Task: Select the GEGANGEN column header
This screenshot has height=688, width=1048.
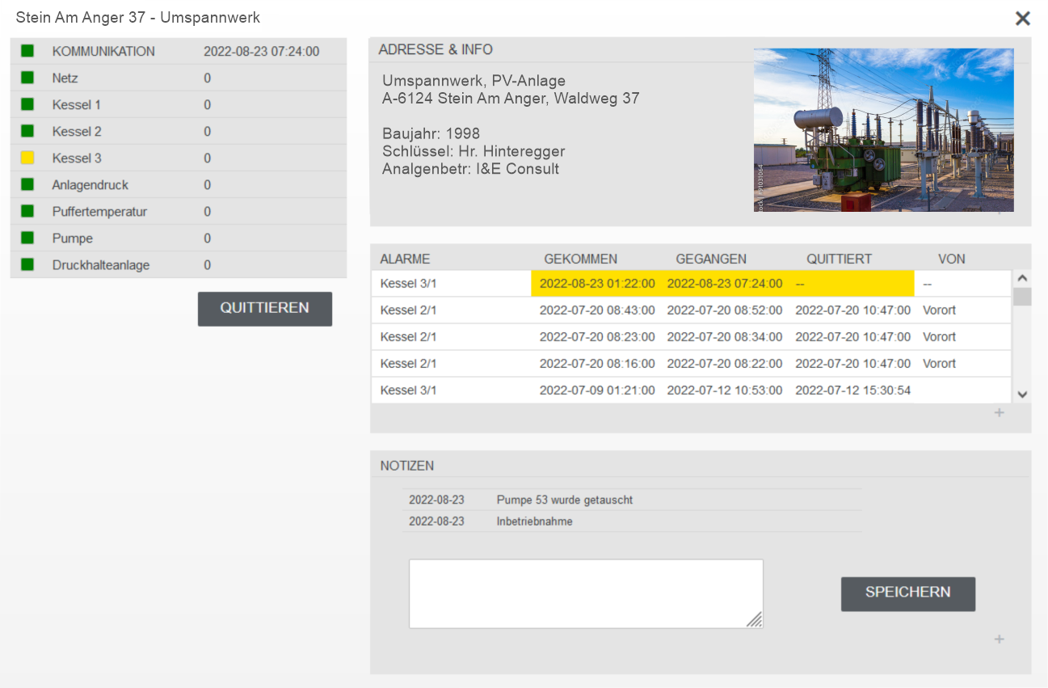Action: click(711, 259)
